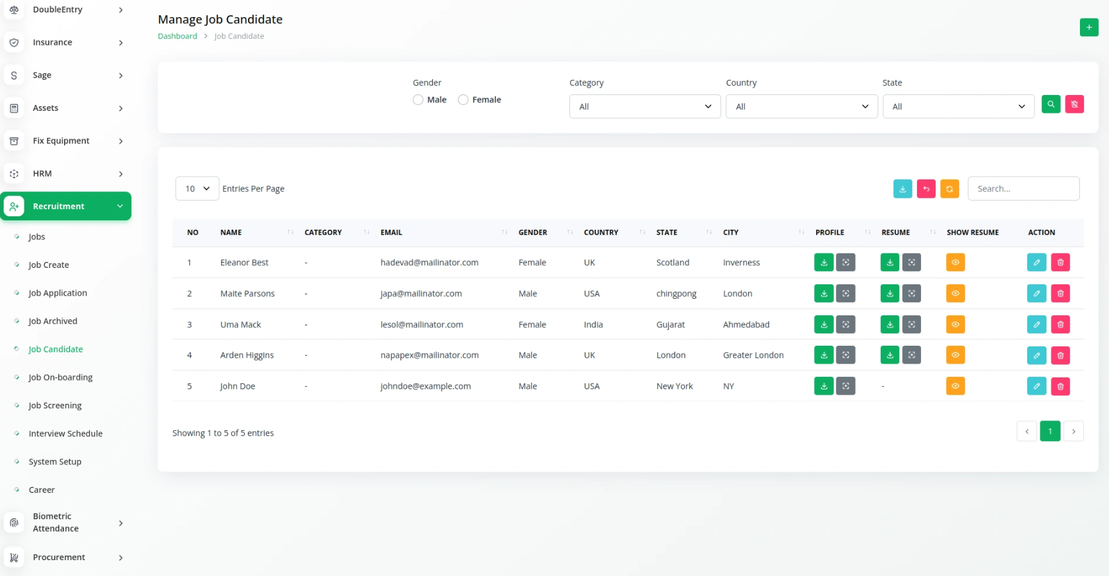Select the Female gender radio button

463,100
